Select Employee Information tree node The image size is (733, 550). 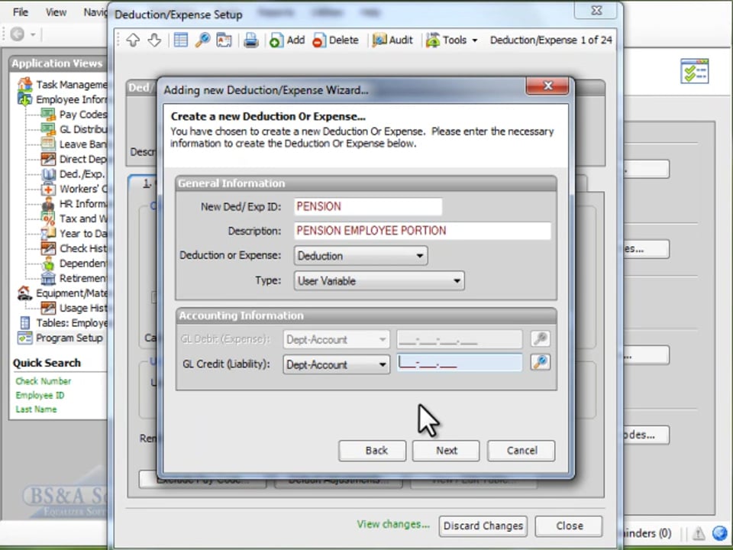tap(62, 99)
